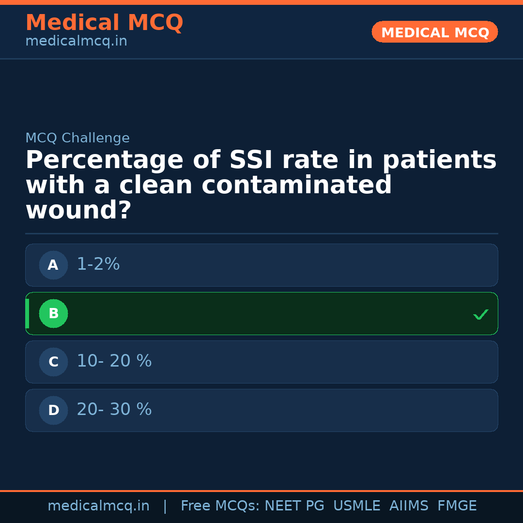Open the medicalmcq.in link below the header title
Screen dimensions: 523x523
[76, 42]
